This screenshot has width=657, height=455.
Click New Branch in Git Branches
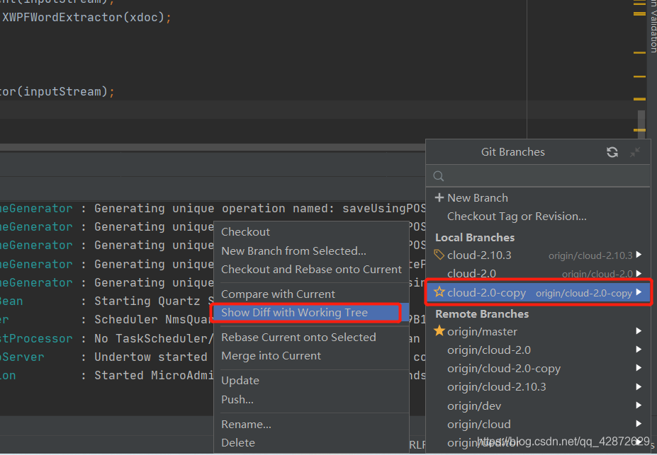(x=538, y=197)
